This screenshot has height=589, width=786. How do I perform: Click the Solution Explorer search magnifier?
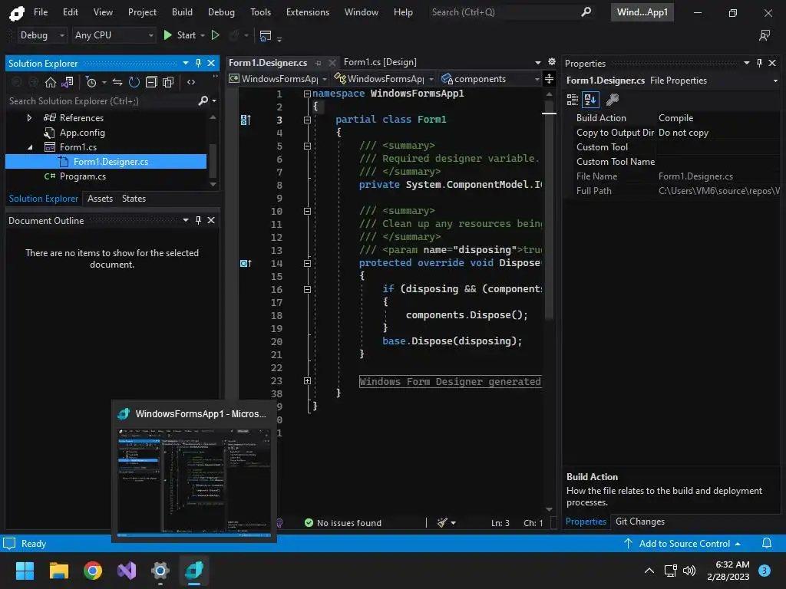(x=203, y=100)
